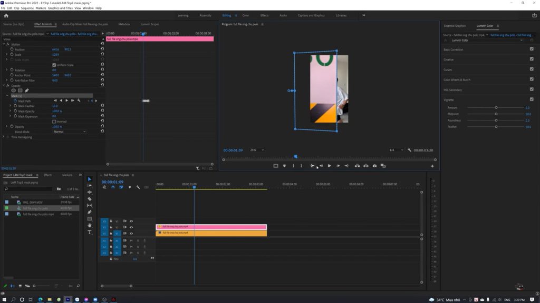This screenshot has height=303, width=540.
Task: Click the reset button next to Rotation
Action: (101, 70)
